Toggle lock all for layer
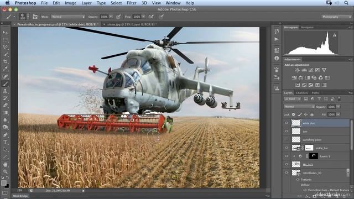The image size is (354, 199). click(312, 114)
